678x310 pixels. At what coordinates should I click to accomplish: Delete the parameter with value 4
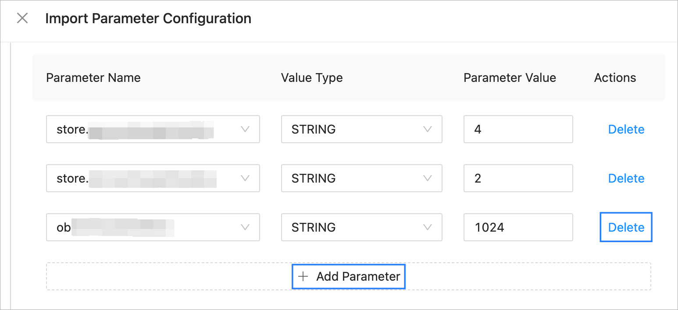point(626,129)
